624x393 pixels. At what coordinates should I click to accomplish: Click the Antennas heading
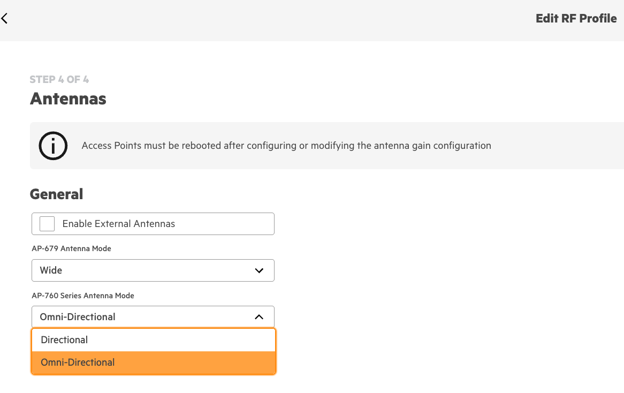click(x=68, y=99)
